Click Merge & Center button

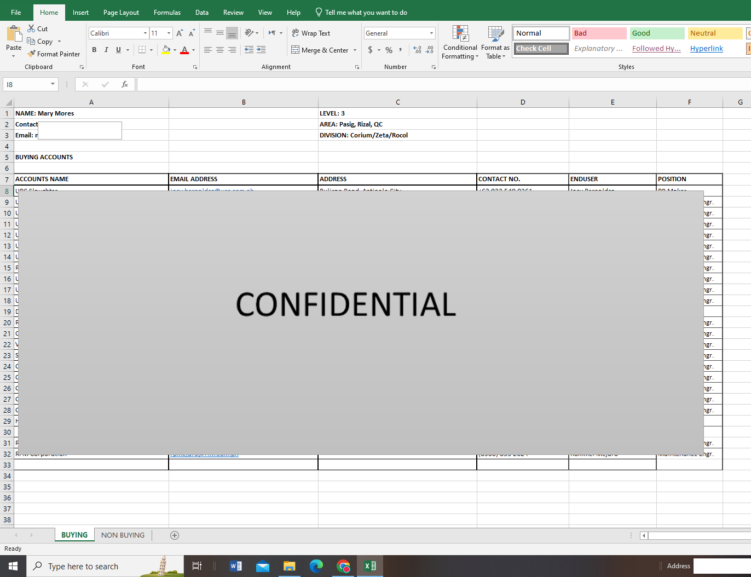pyautogui.click(x=320, y=50)
